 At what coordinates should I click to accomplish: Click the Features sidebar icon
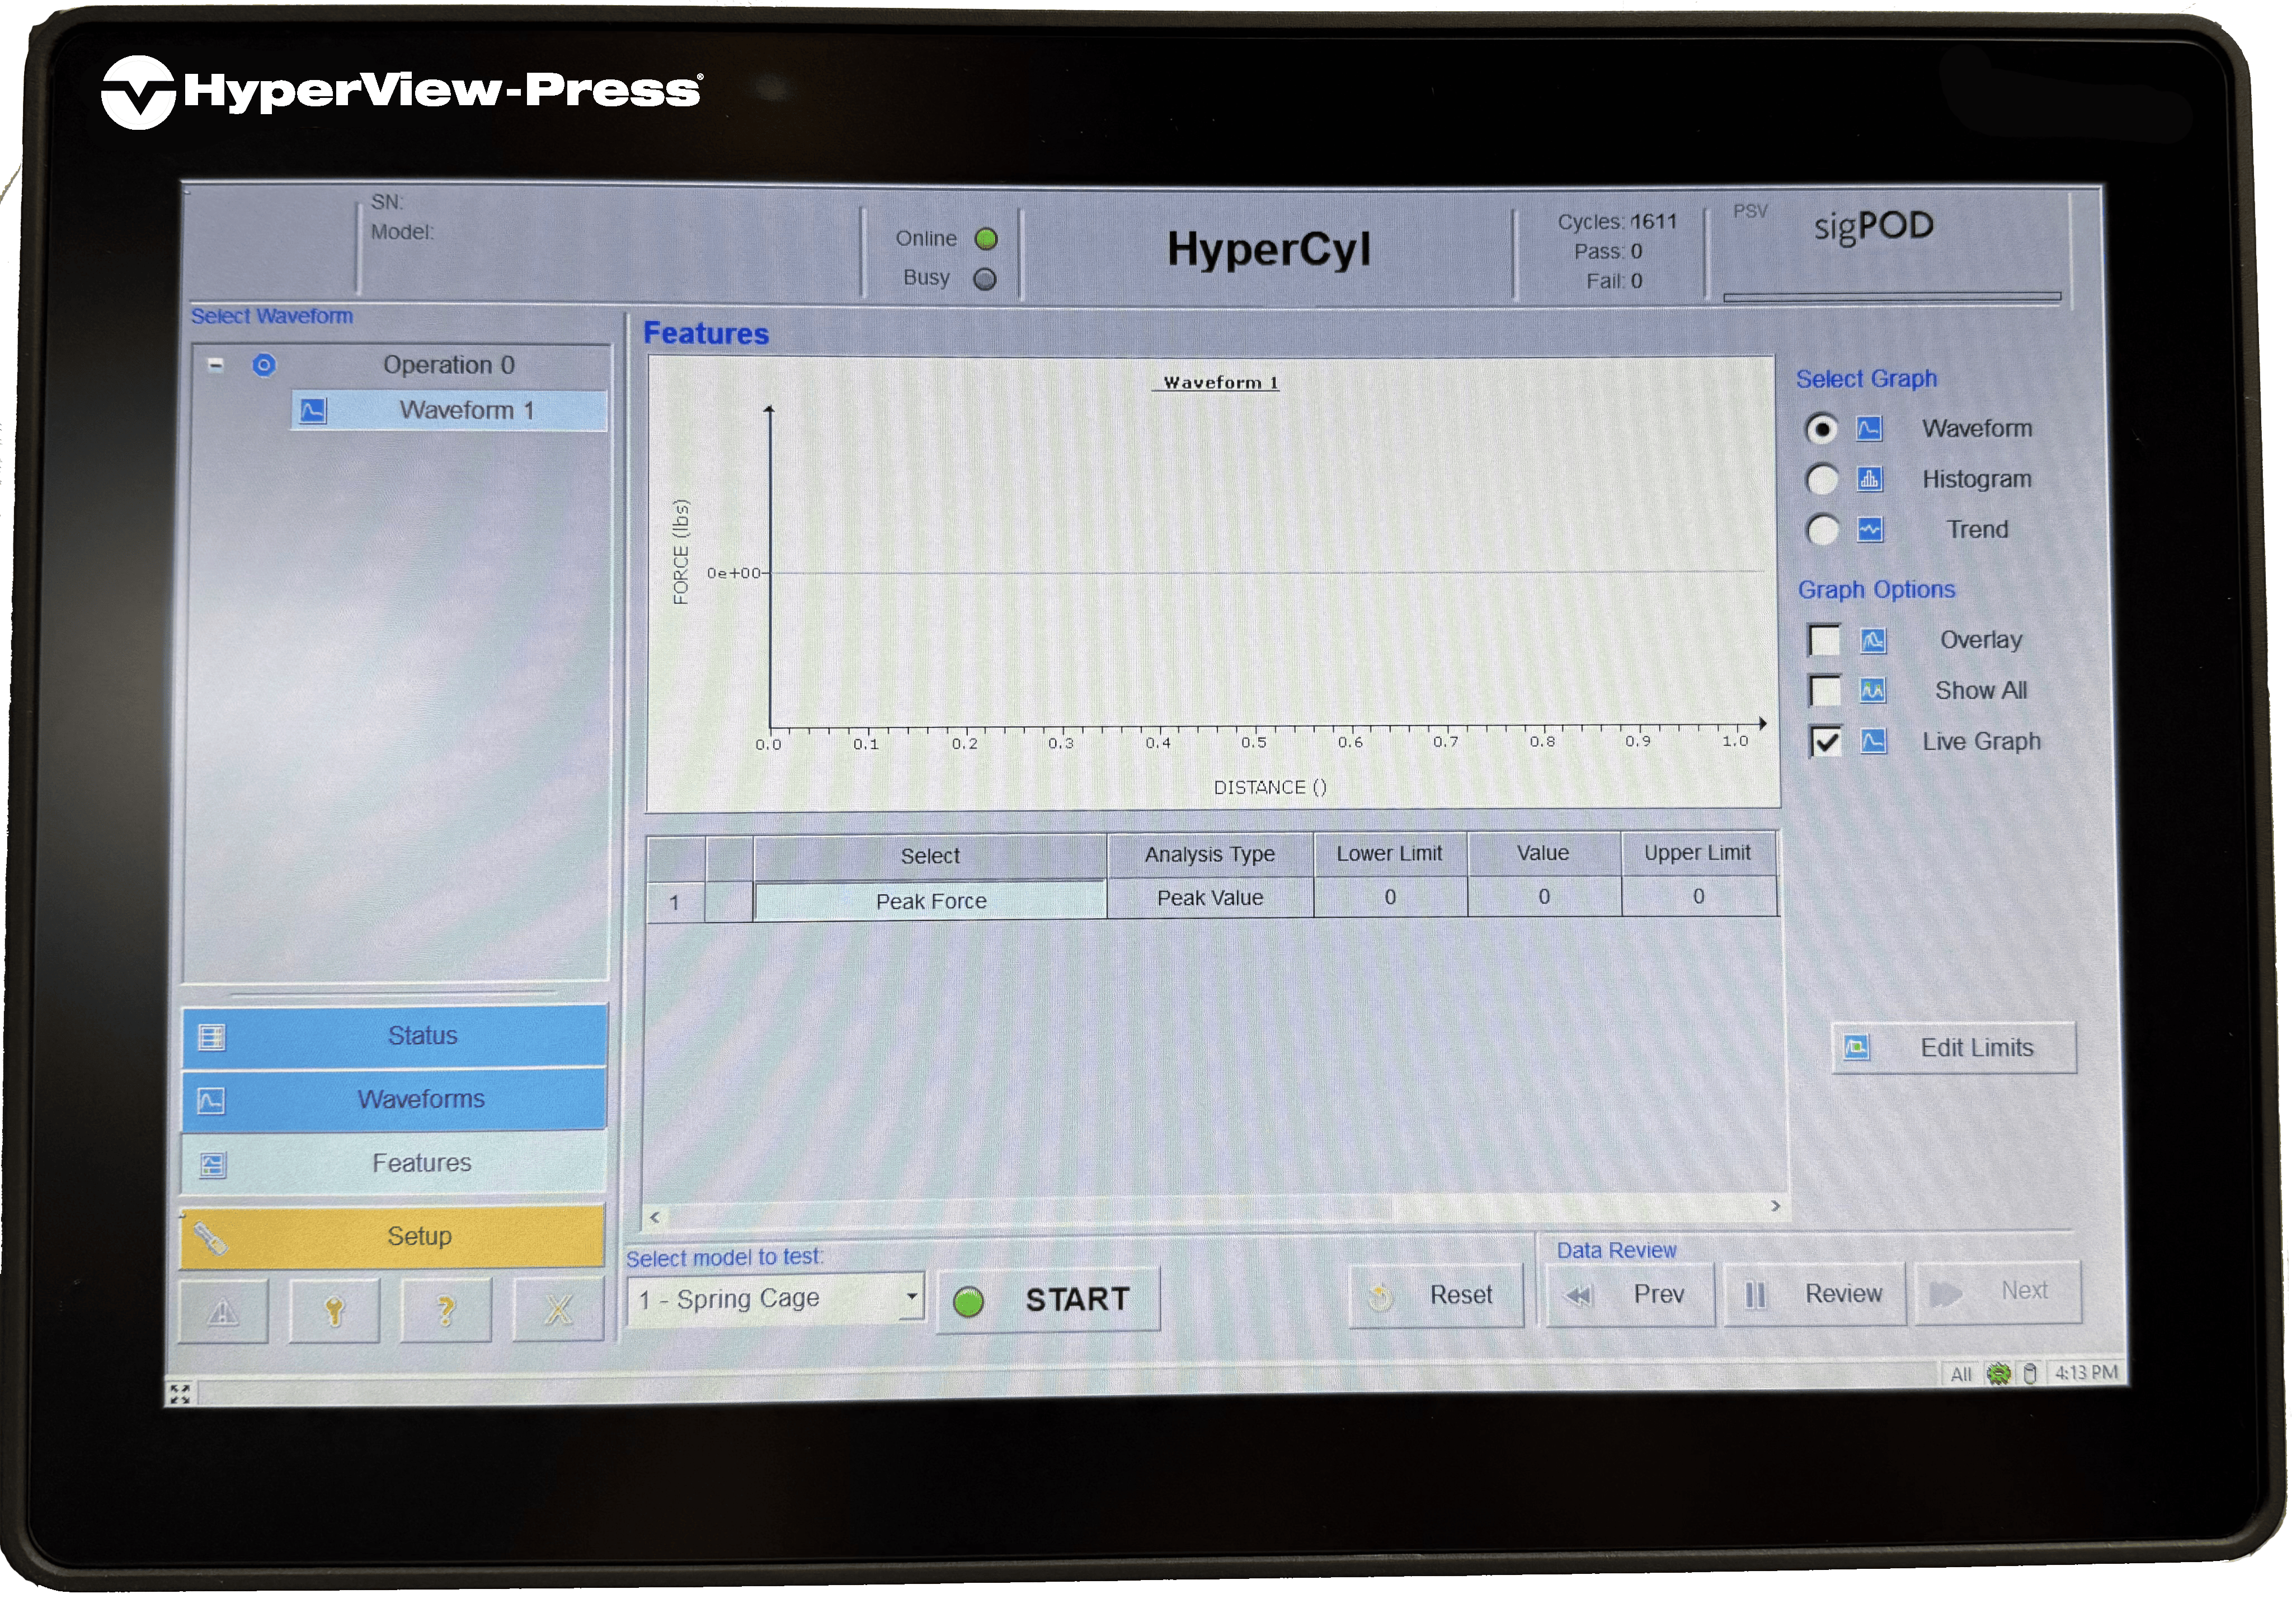point(212,1166)
